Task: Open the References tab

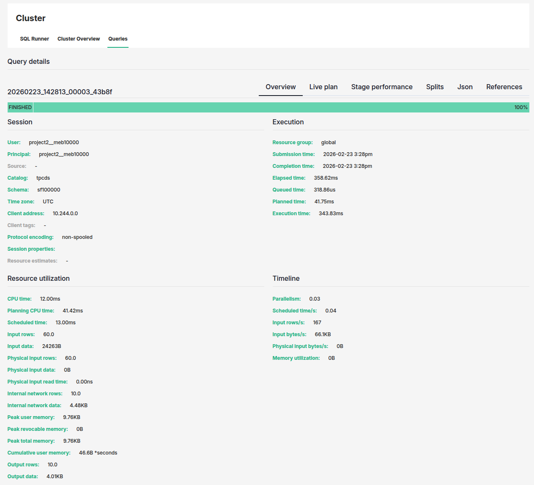Action: click(504, 87)
